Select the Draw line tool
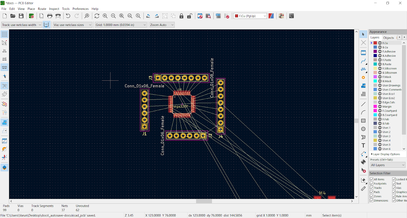Screen dimensions: 407x218 pos(363,104)
